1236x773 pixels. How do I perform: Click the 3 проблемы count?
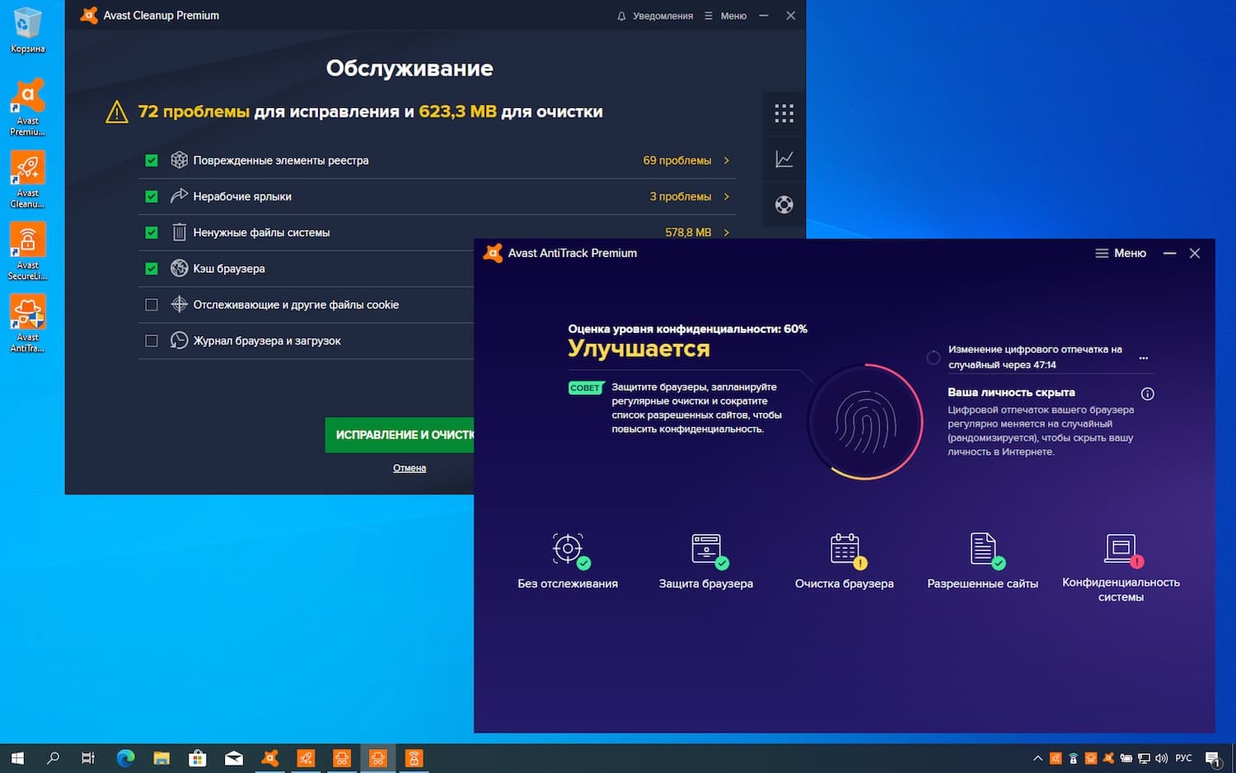(681, 196)
